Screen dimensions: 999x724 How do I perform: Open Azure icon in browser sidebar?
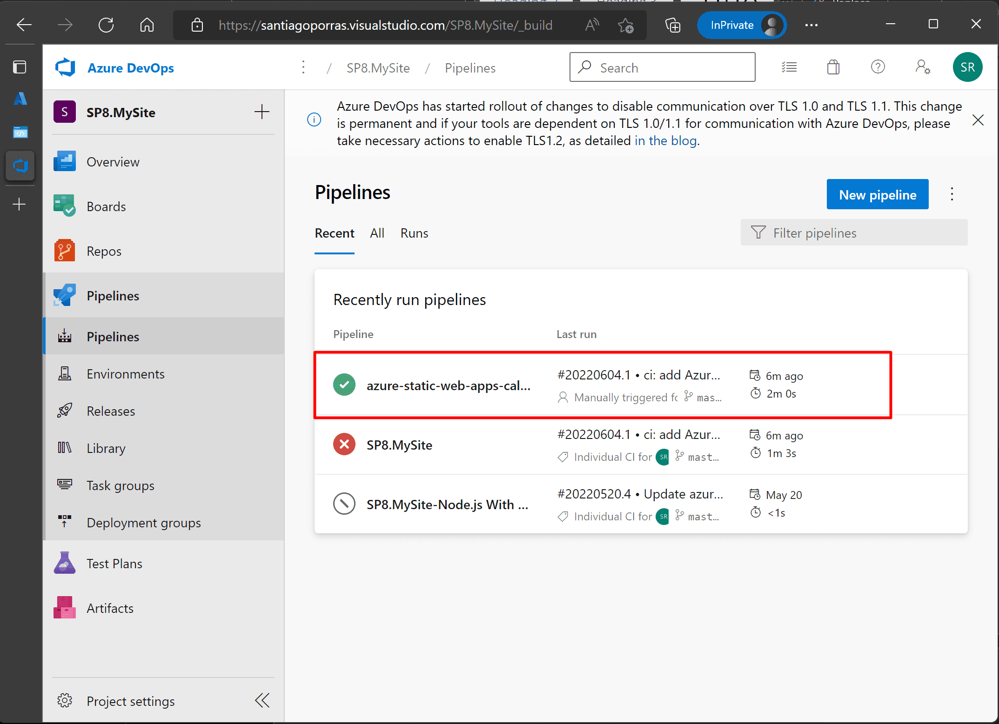[x=20, y=99]
